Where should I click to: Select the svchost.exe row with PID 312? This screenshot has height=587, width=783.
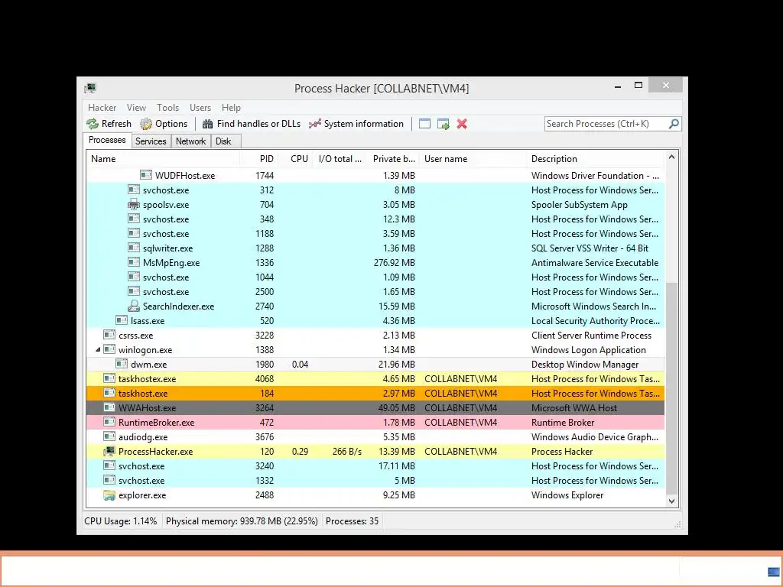(x=375, y=190)
